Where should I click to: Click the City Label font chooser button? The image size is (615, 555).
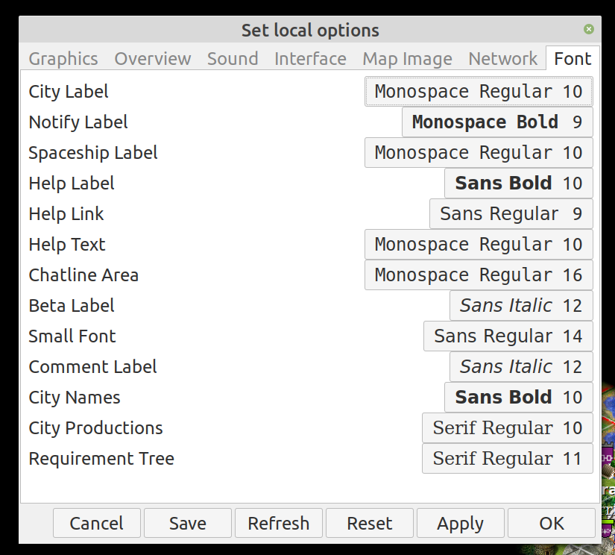pyautogui.click(x=479, y=92)
